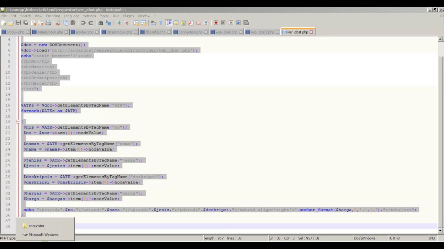
Task: Click the INS insert mode indicator
Action: pyautogui.click(x=432, y=238)
